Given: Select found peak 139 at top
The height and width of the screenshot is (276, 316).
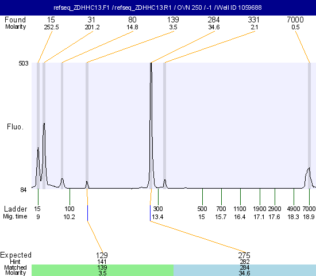Looking at the screenshot, I should (173, 20).
